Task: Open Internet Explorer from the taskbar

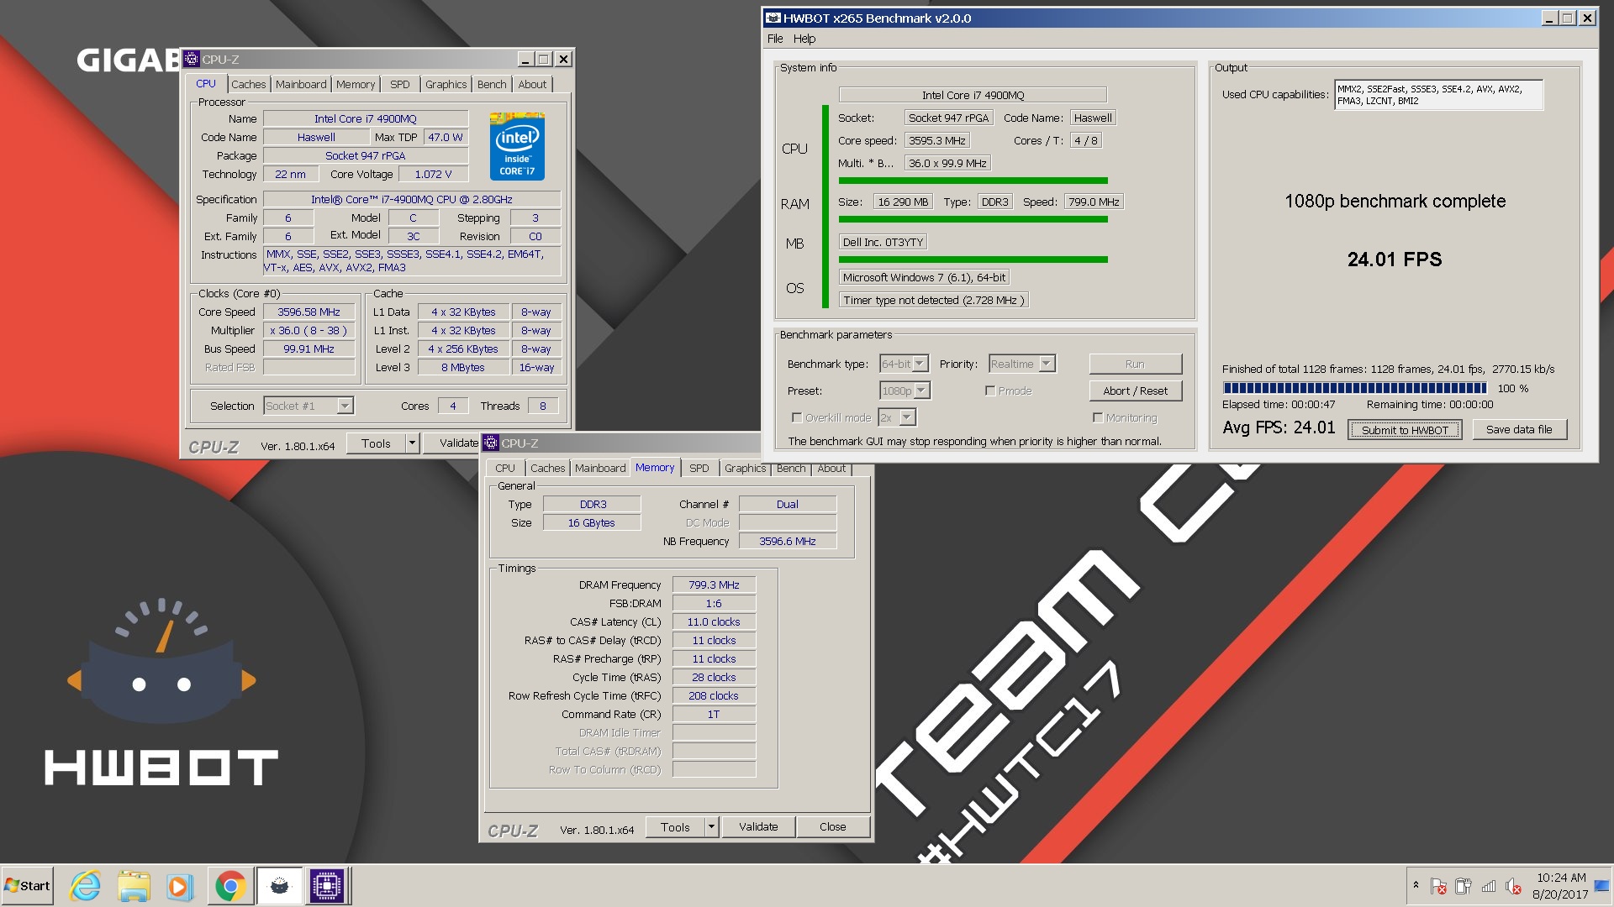Action: coord(85,886)
